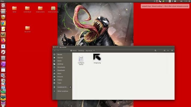Click the clock in the top bar
Image resolution: width=191 pixels, height=107 pixels.
tap(186, 1)
